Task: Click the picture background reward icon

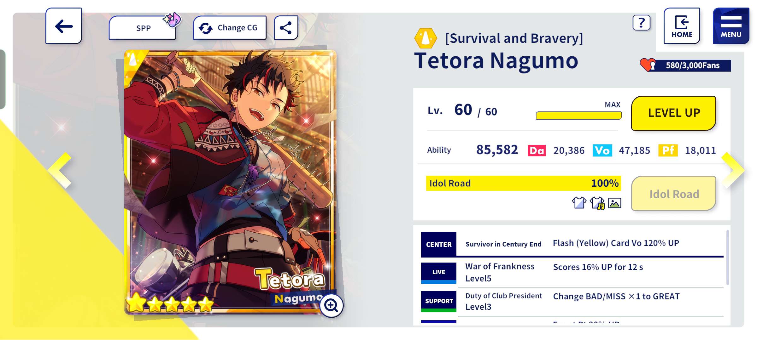Action: pyautogui.click(x=615, y=203)
